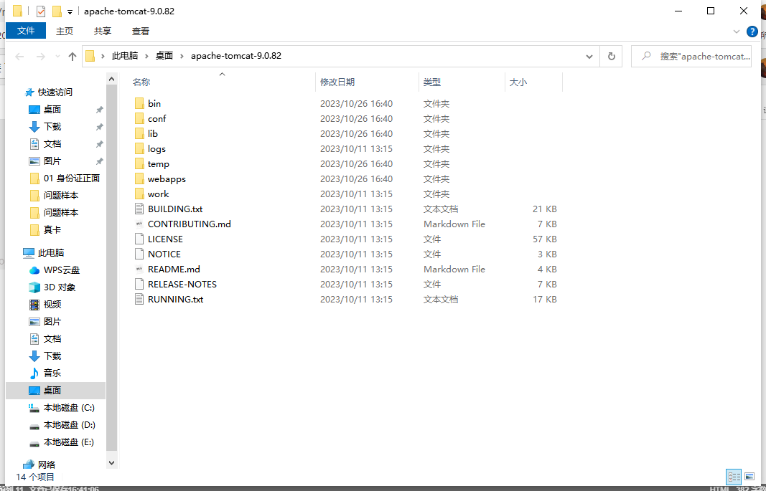Viewport: 766px width, 491px height.
Task: Click the New Folder quick access icon
Action: [57, 11]
